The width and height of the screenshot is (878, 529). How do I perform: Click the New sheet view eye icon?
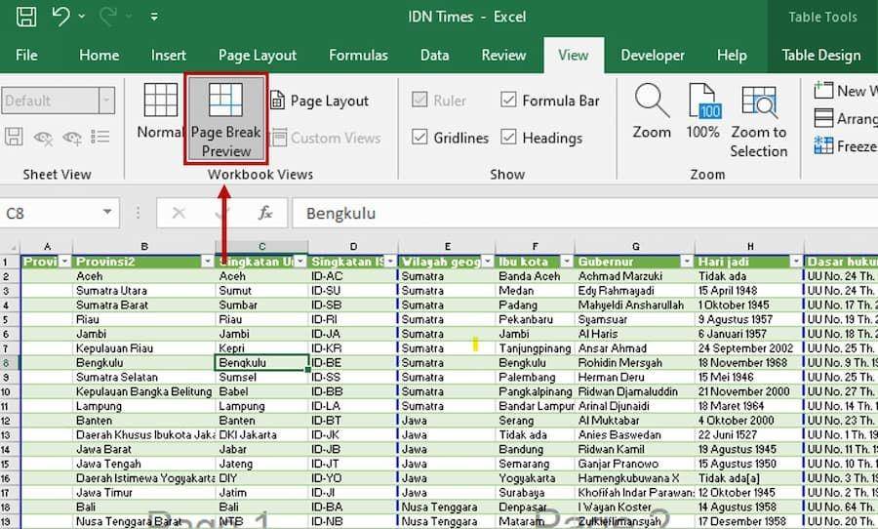[x=71, y=137]
